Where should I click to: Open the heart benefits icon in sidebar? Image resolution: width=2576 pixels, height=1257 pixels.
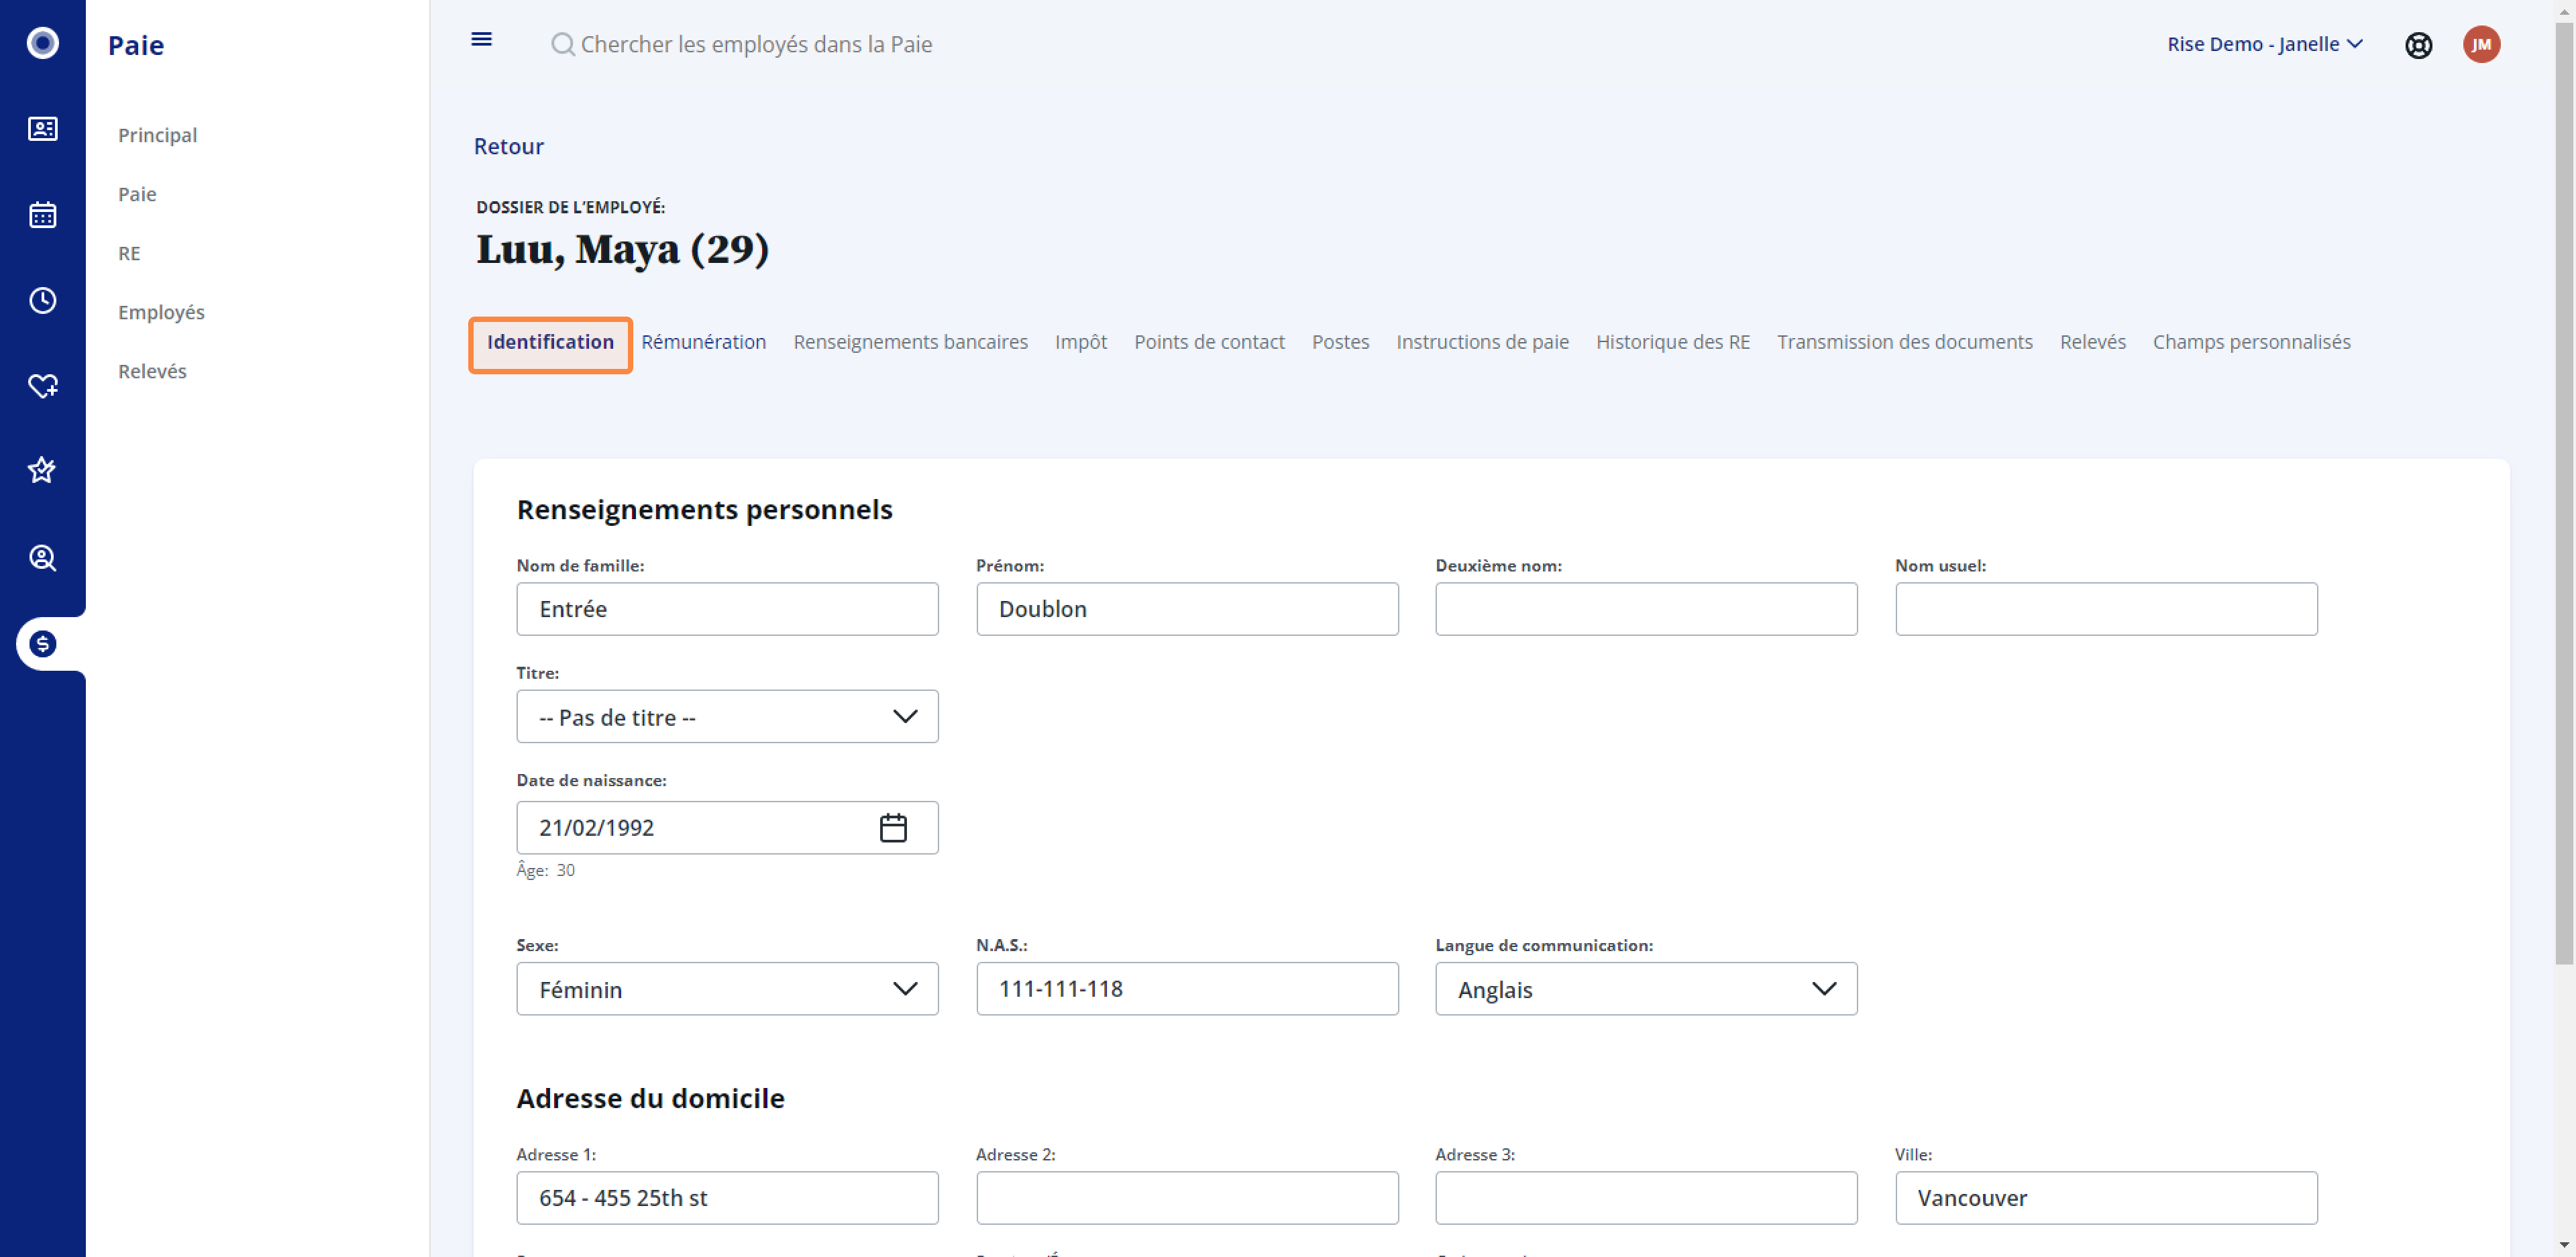(42, 385)
